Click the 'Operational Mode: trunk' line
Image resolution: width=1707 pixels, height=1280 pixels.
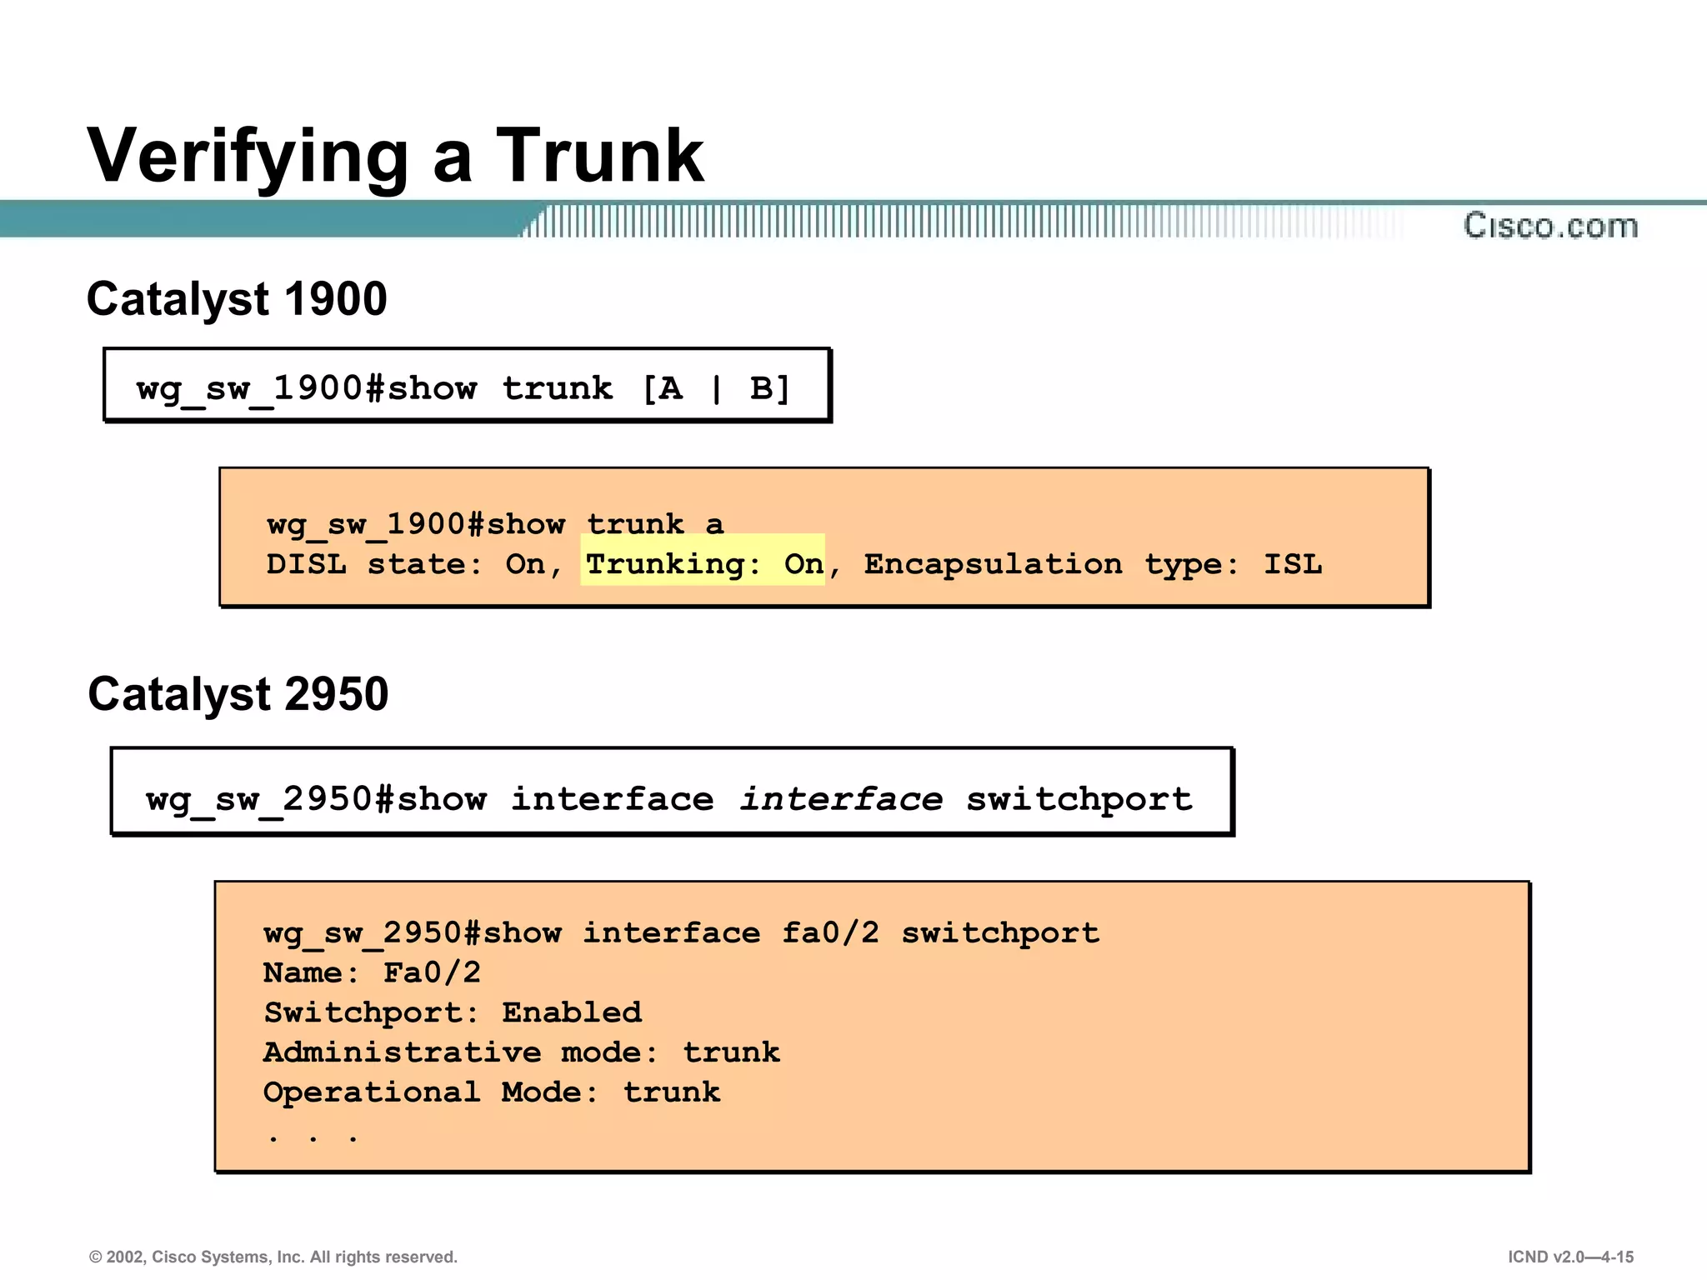click(x=492, y=1092)
